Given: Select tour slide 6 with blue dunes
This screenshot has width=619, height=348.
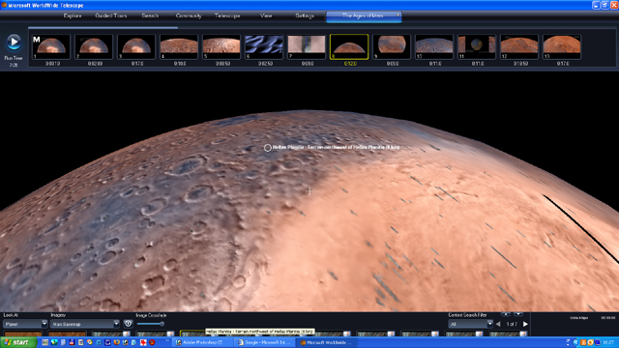Looking at the screenshot, I should [264, 47].
